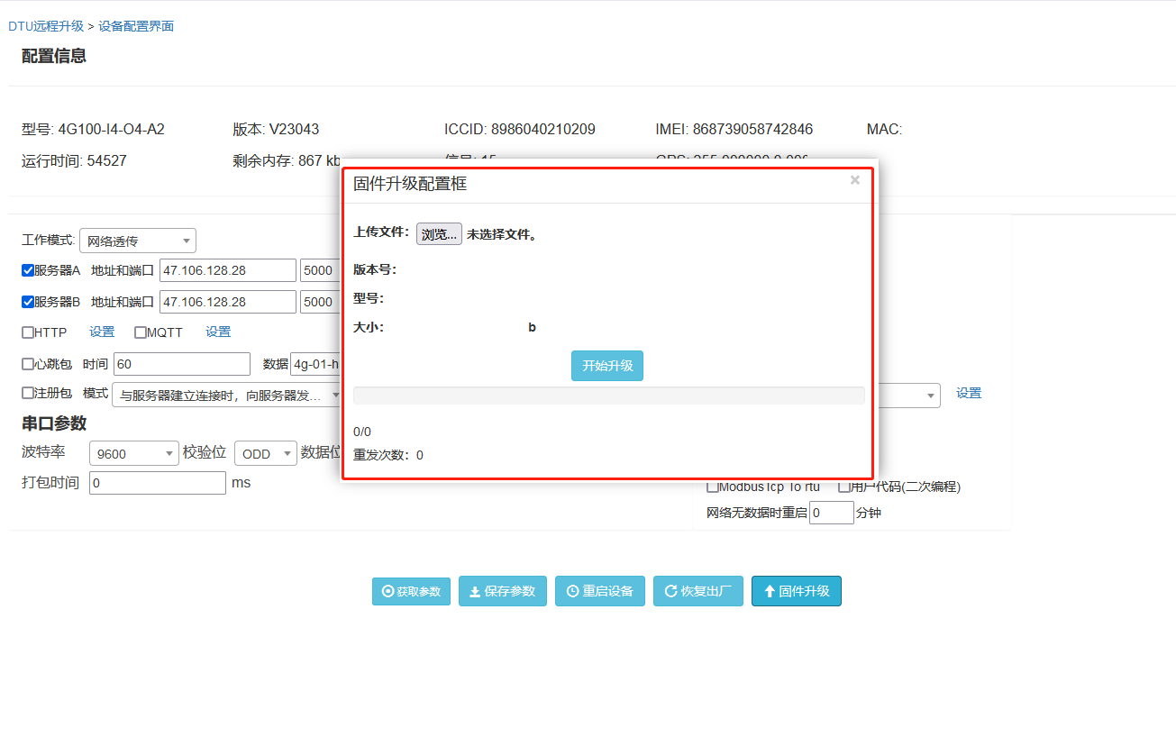Uncheck the 服务器A checkbox
1176x746 pixels.
[28, 270]
